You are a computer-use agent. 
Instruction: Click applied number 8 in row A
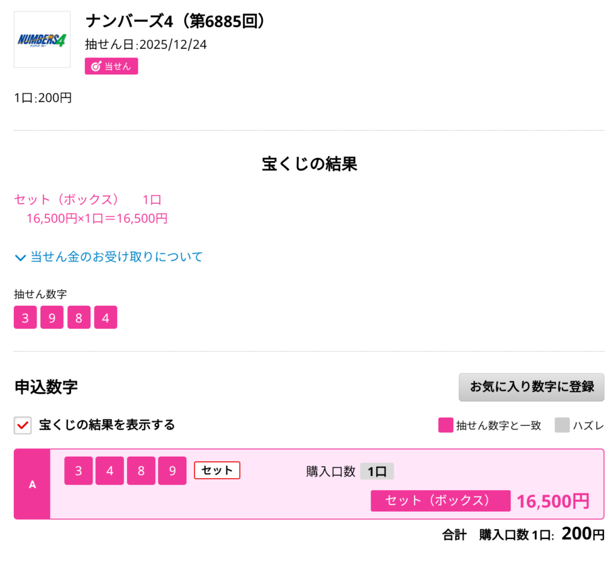pyautogui.click(x=141, y=470)
